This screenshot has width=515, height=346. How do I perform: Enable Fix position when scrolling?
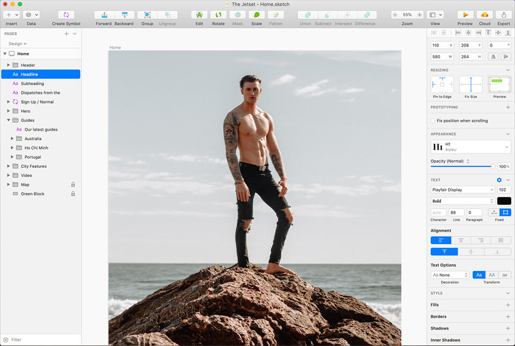click(x=433, y=121)
